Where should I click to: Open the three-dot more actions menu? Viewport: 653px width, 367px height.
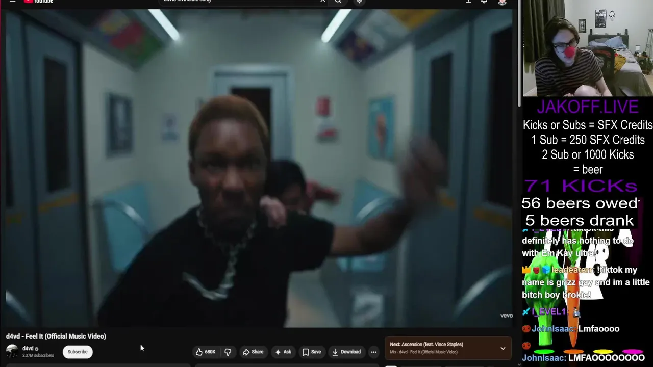coord(373,352)
